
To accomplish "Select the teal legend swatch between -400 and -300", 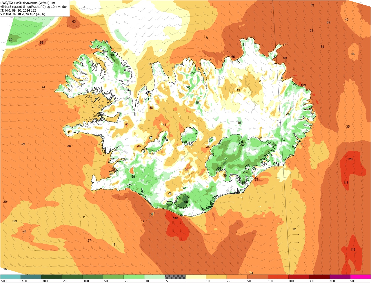I will (31, 277).
